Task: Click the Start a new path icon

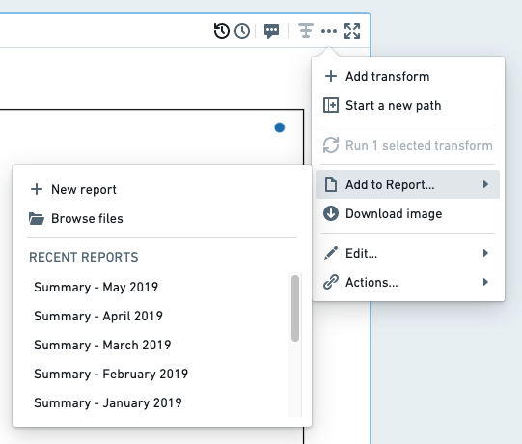Action: (x=331, y=105)
